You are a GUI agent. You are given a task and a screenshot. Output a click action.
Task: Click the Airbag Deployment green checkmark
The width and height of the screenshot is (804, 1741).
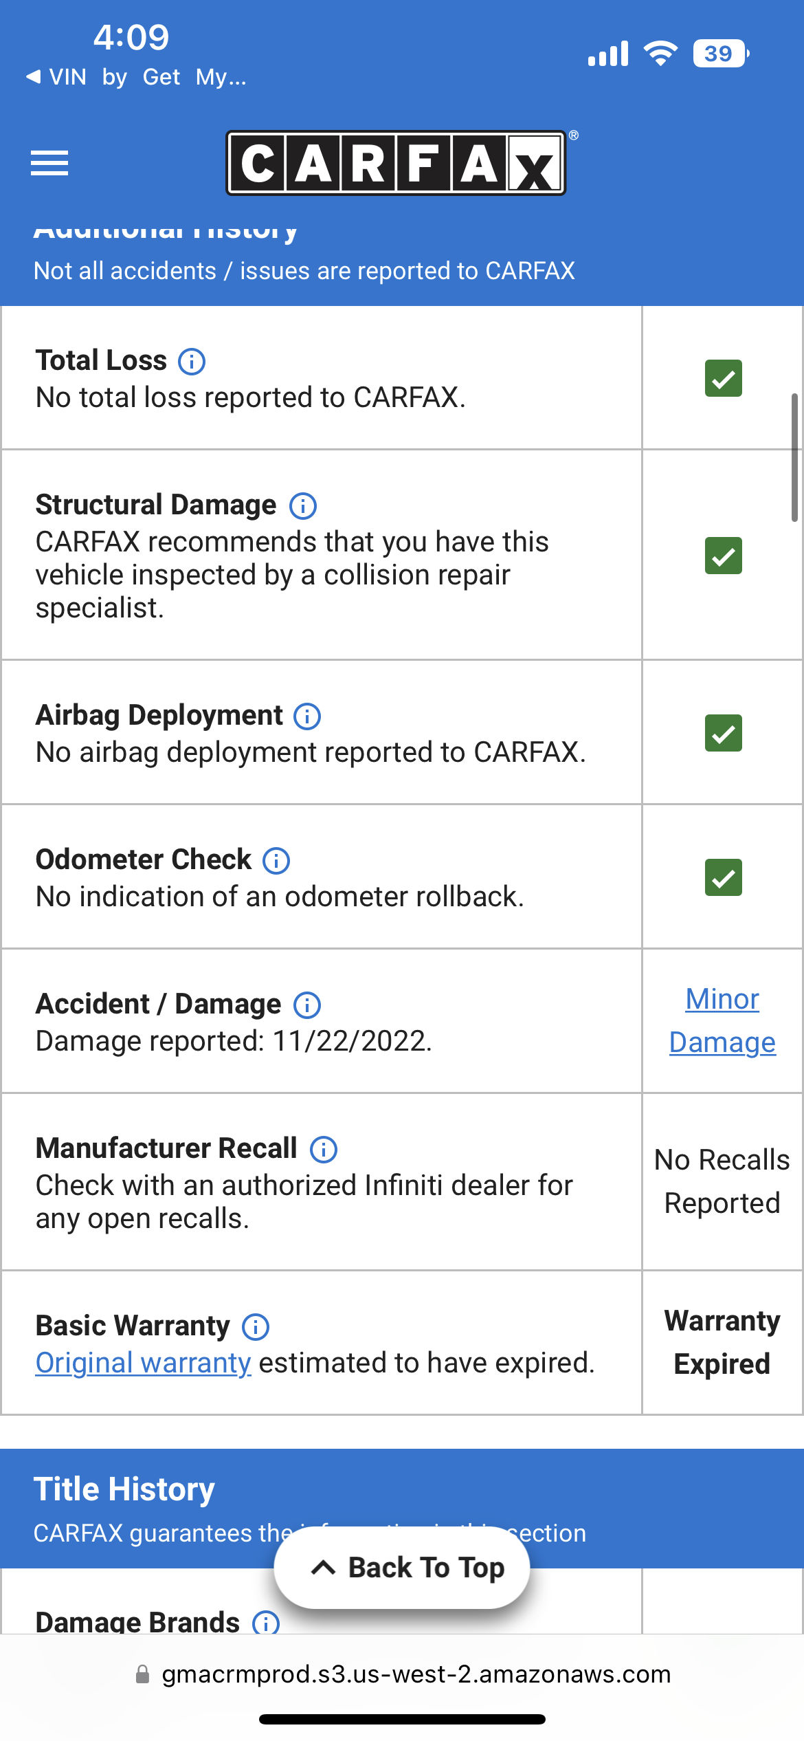tap(723, 733)
